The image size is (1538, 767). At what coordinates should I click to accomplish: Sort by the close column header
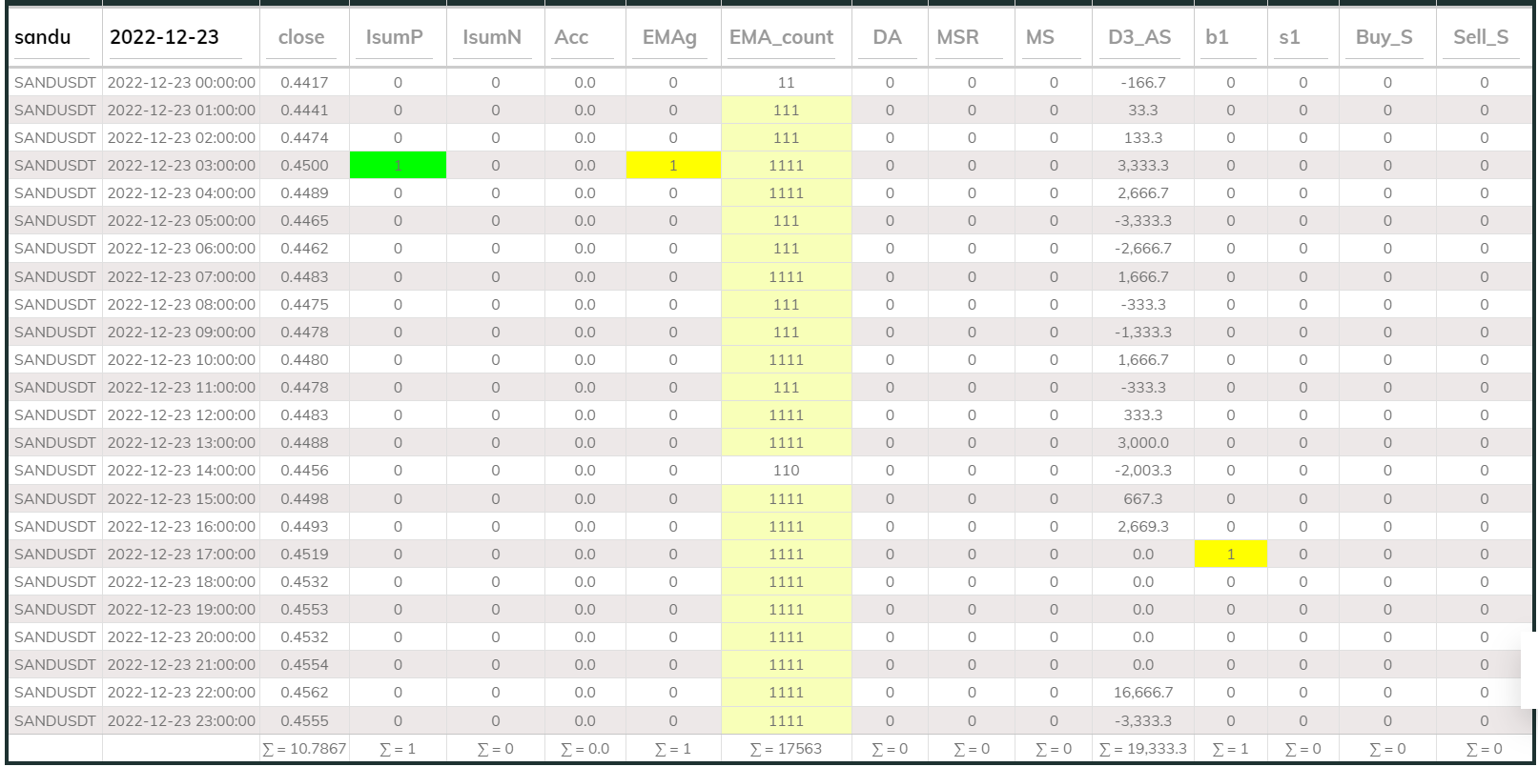[301, 37]
